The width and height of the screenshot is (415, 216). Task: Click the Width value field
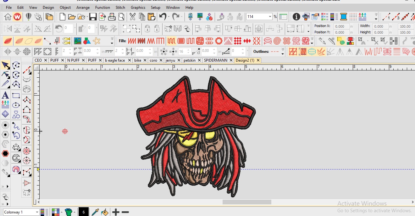pyautogui.click(x=380, y=26)
